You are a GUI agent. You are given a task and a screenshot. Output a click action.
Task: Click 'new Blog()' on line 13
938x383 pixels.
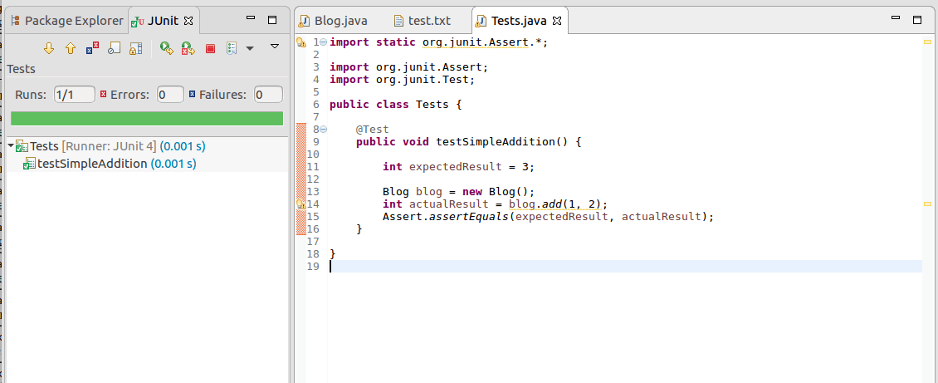[497, 191]
